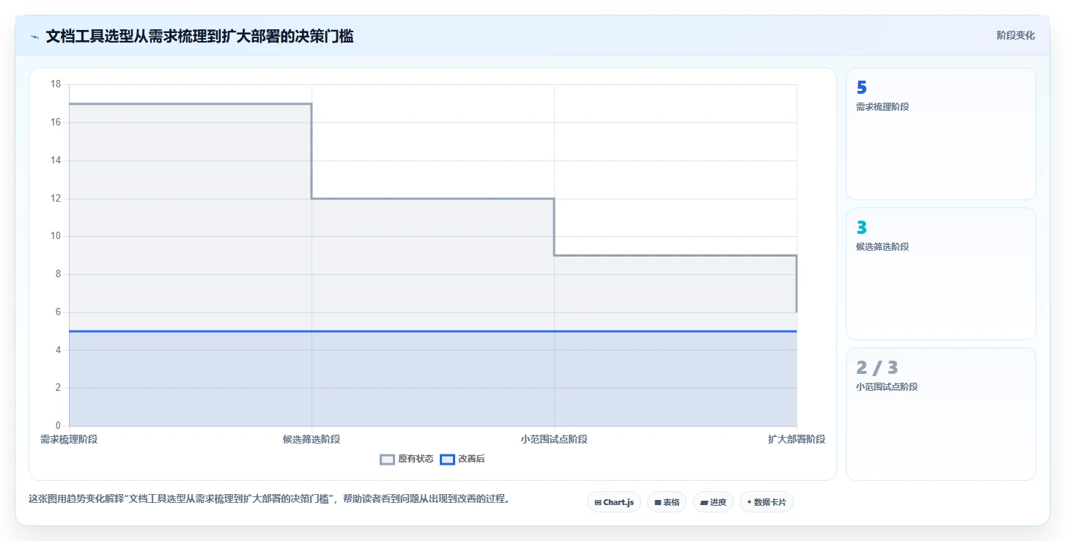The image size is (1065, 541).
Task: Toggle the 原有状态 legend swatch
Action: point(387,460)
